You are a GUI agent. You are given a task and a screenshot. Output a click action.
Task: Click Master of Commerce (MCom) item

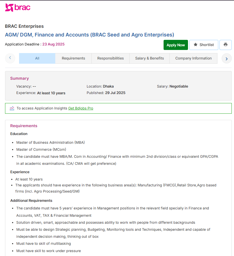click(41, 150)
